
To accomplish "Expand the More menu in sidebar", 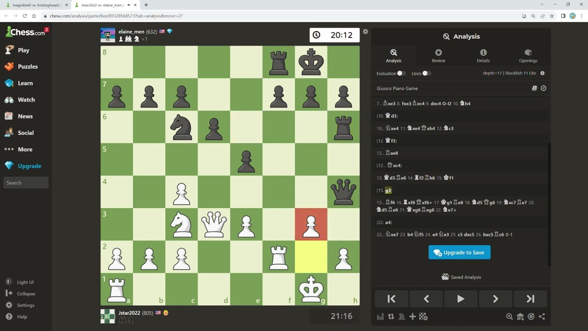I will click(26, 149).
